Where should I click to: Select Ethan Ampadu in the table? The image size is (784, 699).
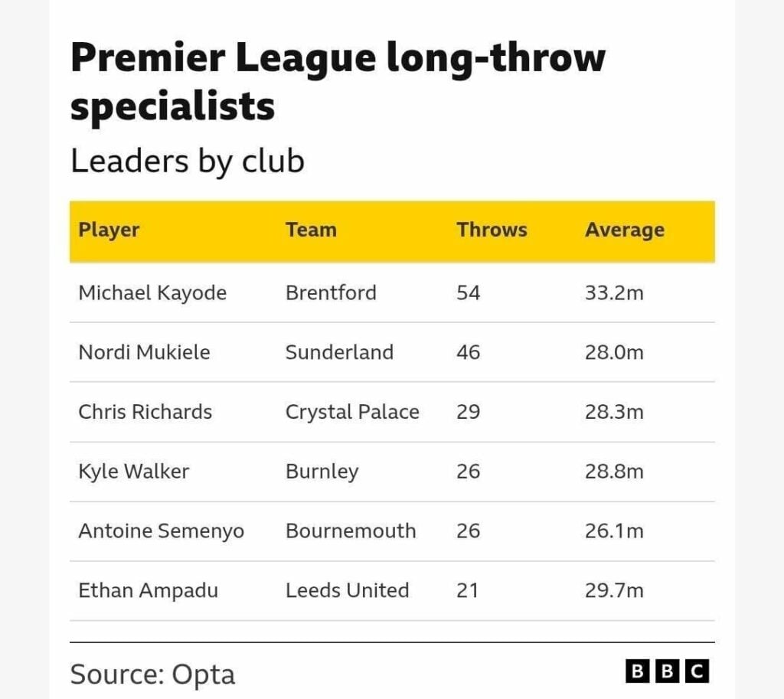coord(148,591)
